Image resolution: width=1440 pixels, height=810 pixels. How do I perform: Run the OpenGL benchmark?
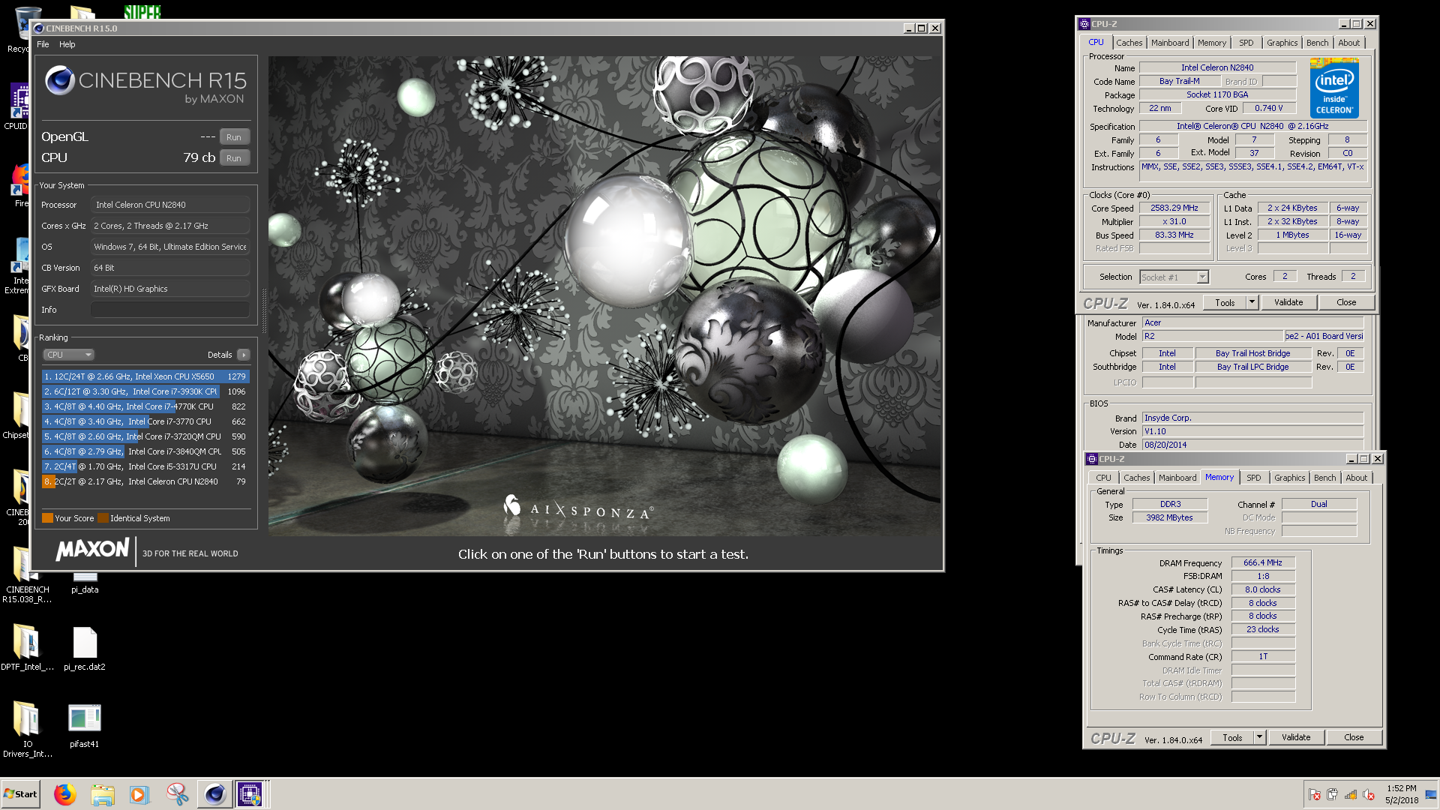tap(234, 137)
